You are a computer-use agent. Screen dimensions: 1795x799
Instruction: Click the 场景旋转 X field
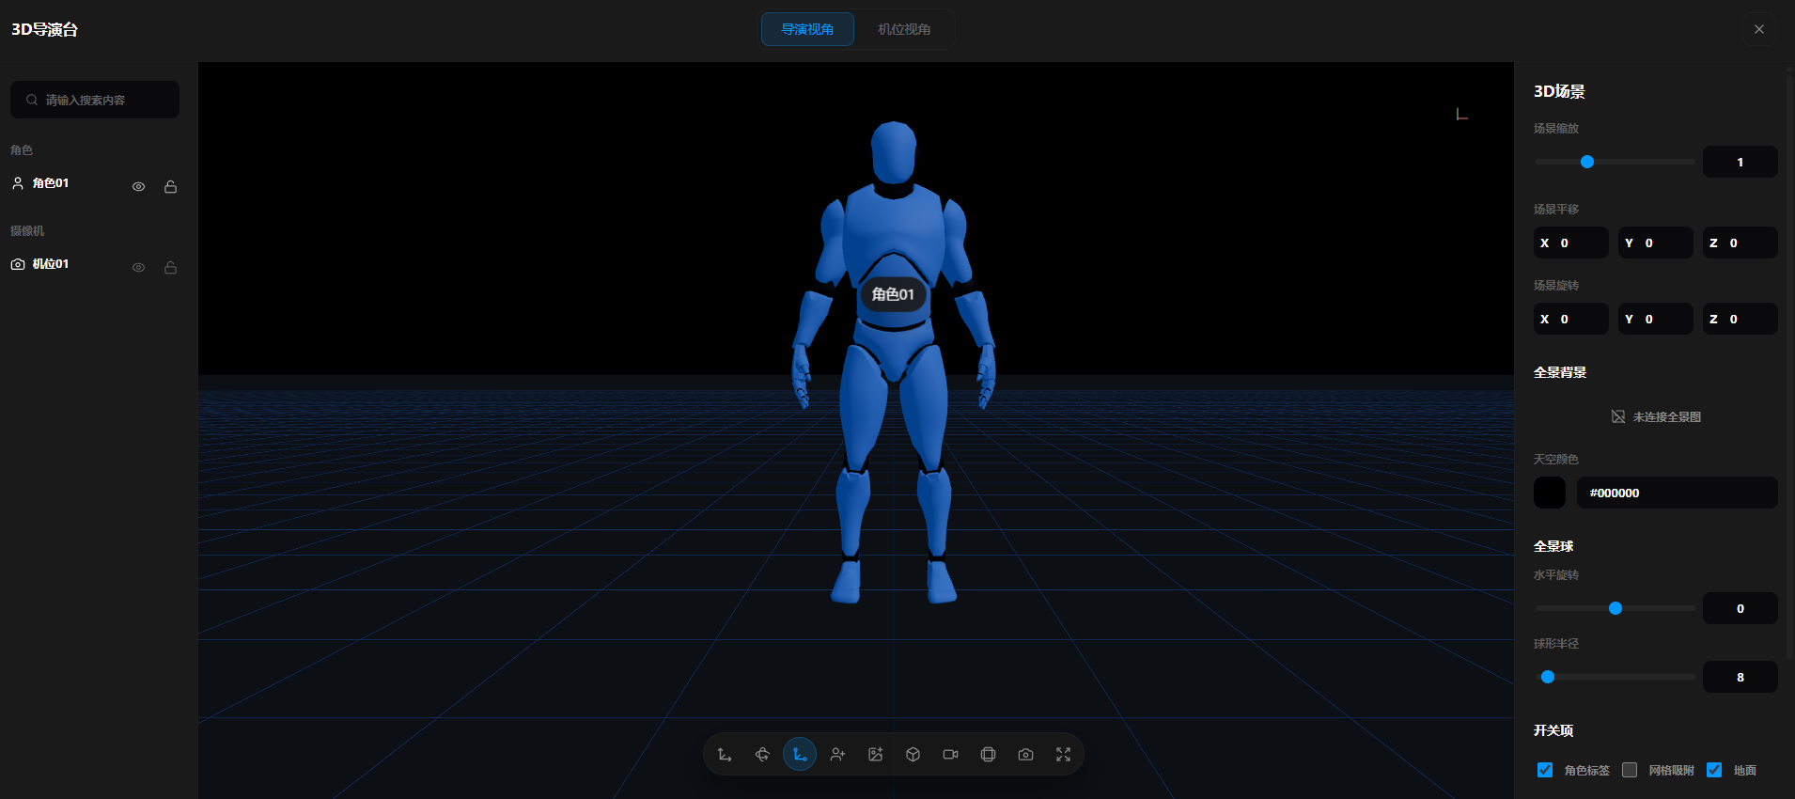click(1571, 319)
